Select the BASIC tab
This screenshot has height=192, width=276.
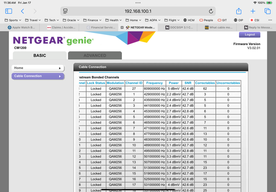tap(40, 55)
